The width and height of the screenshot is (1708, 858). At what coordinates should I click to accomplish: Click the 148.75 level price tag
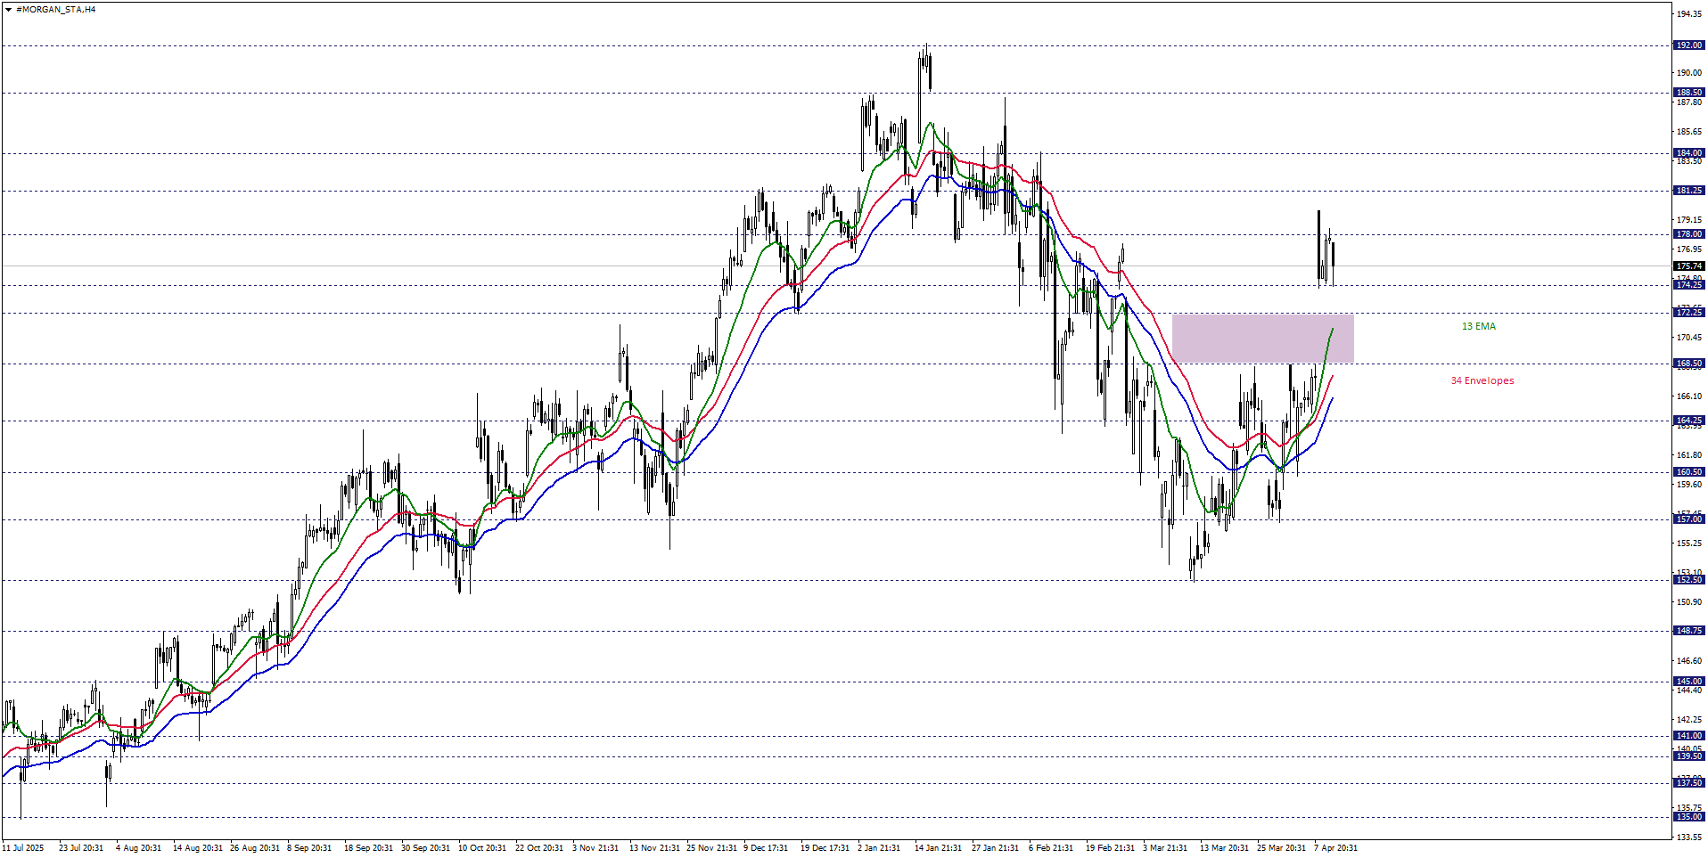coord(1688,631)
